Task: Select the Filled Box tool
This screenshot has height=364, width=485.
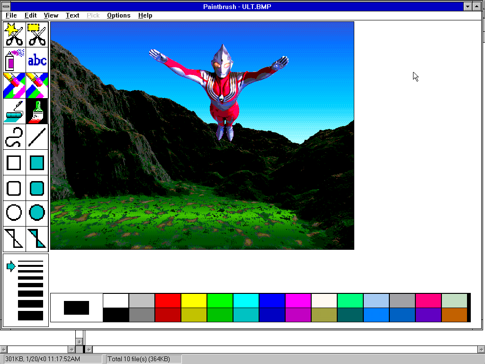Action: [37, 163]
